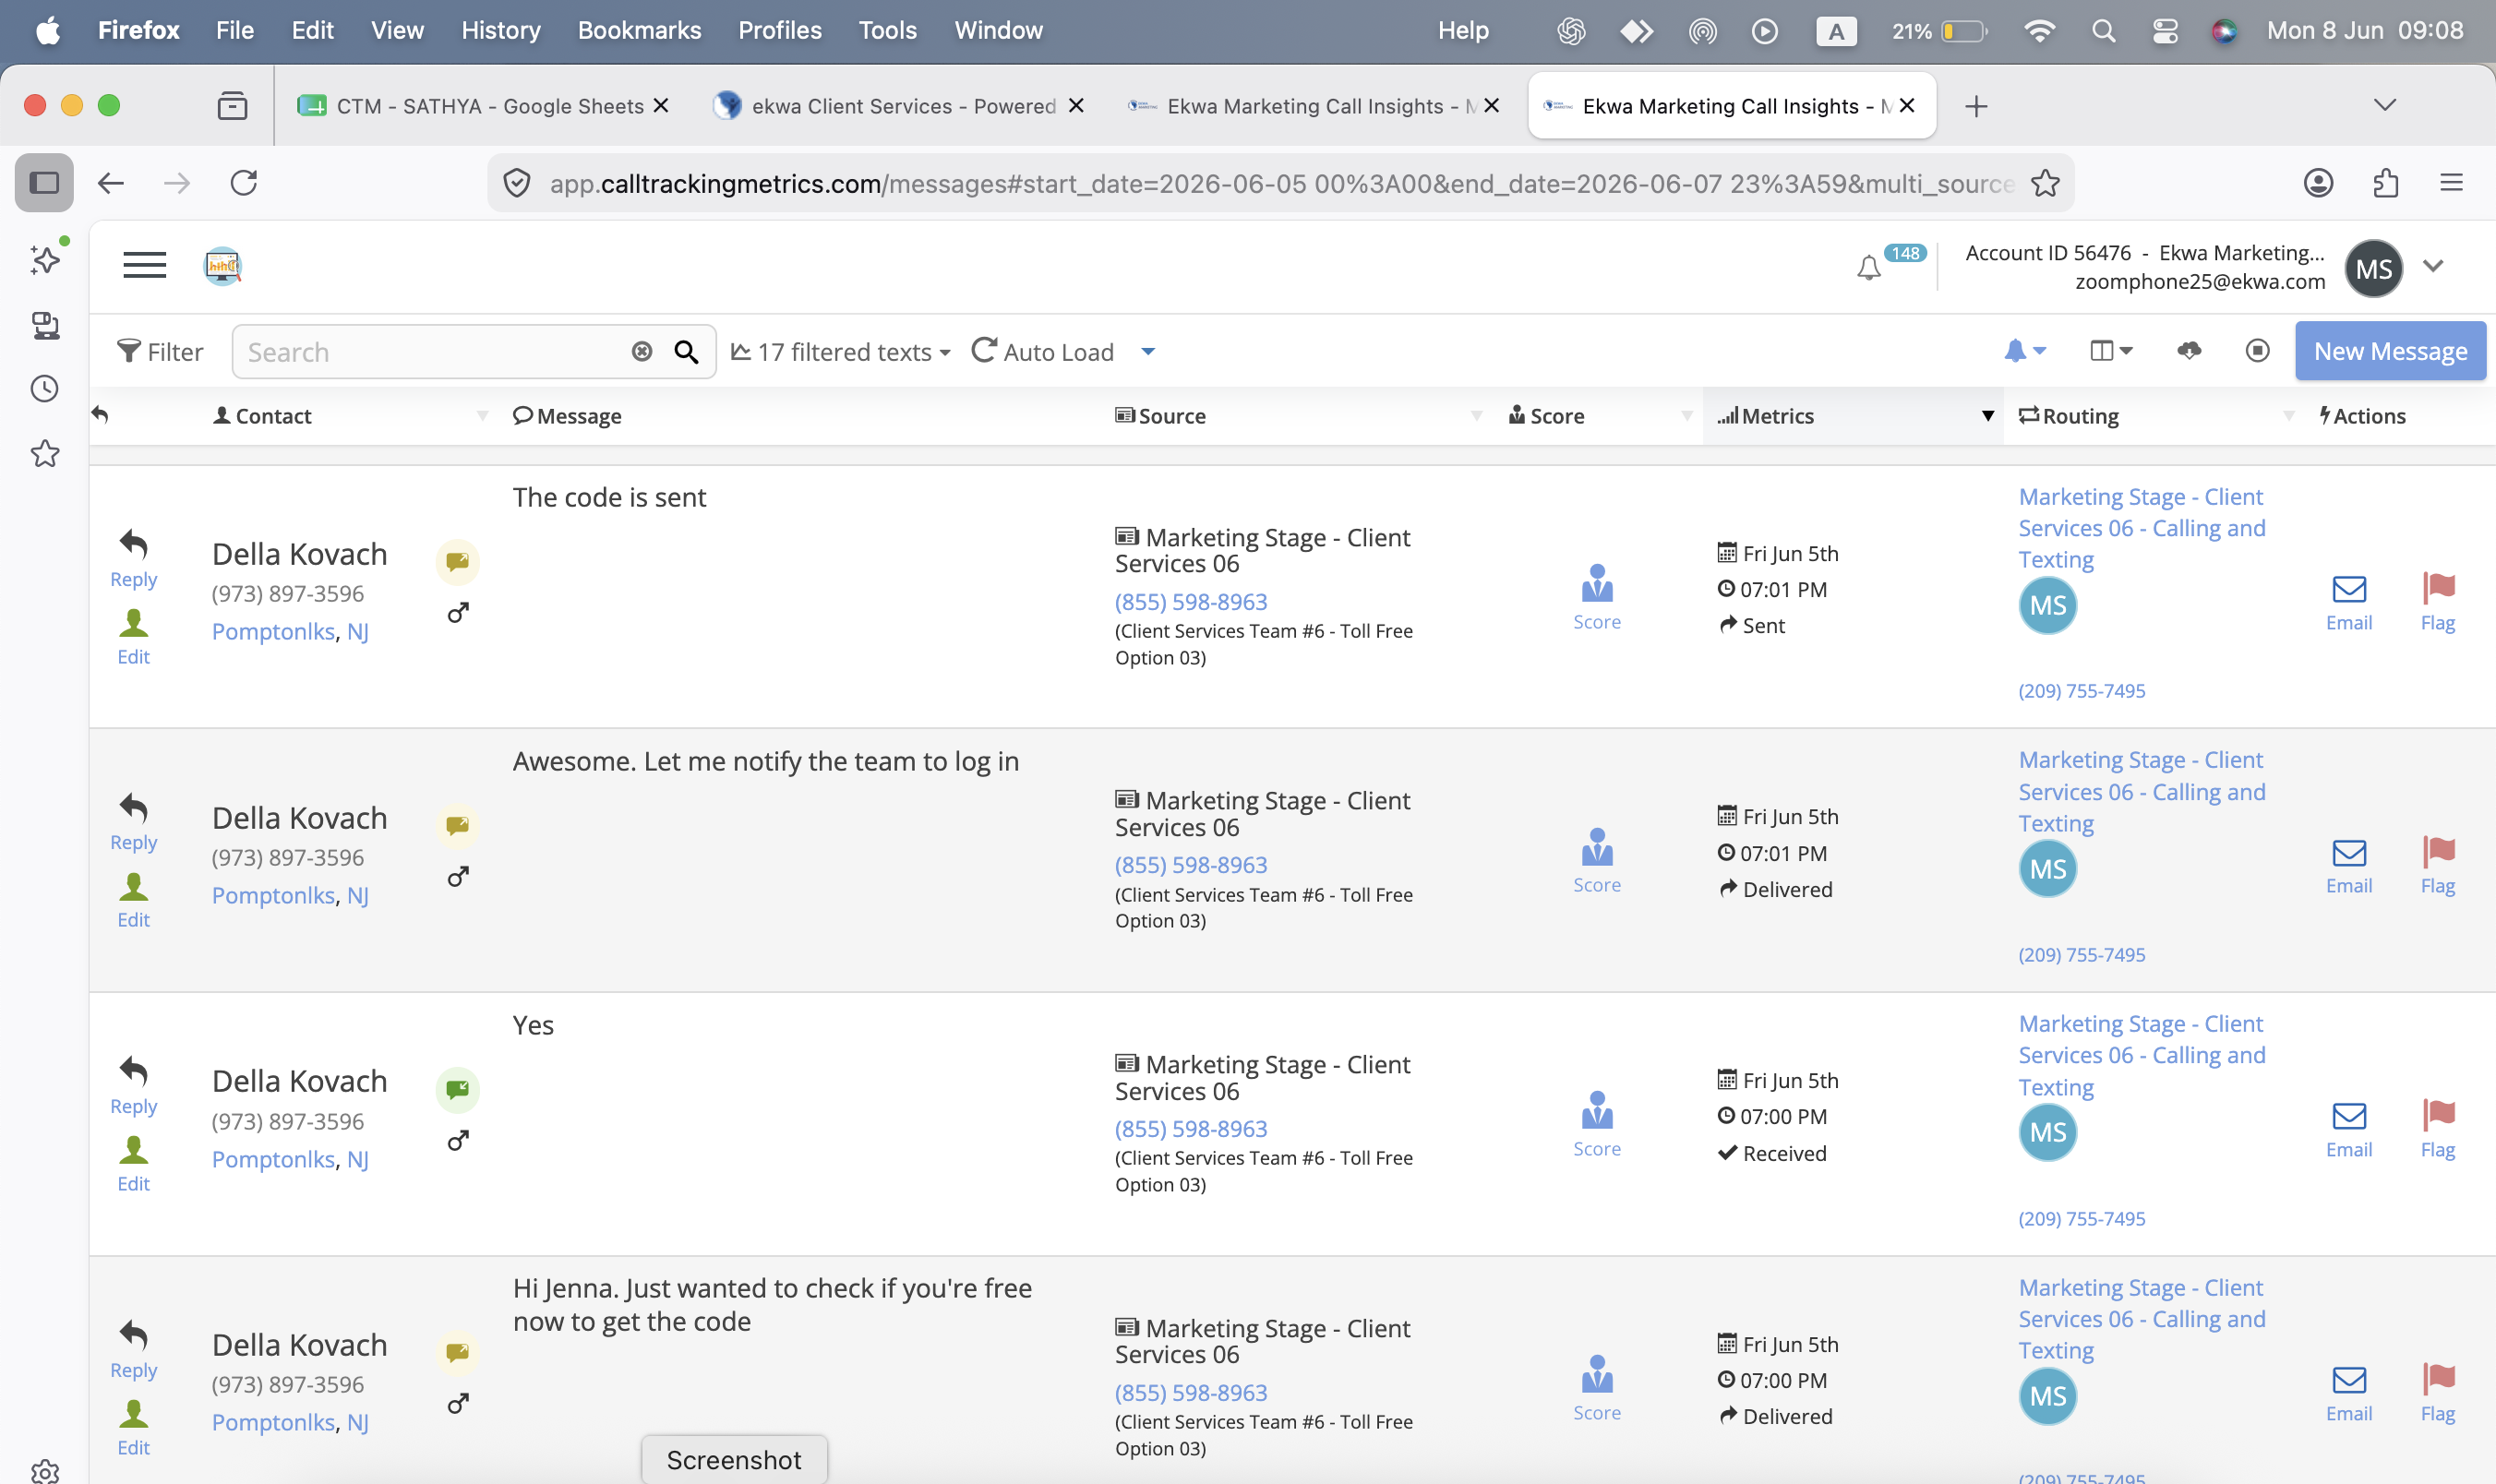Email the 'Awesome. Let me notify' message
Image resolution: width=2496 pixels, height=1484 pixels.
[x=2348, y=867]
